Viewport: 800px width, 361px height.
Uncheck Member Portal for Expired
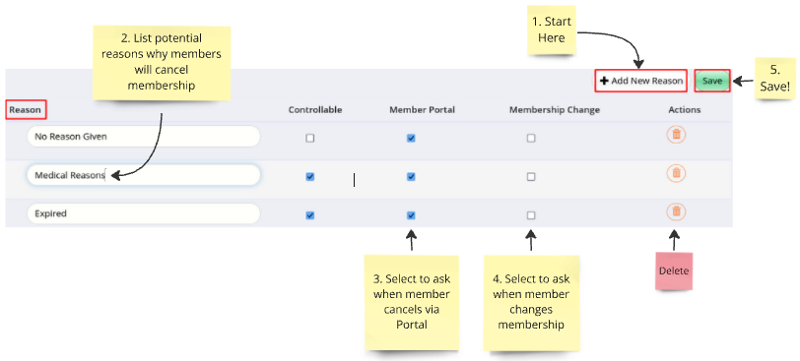411,215
